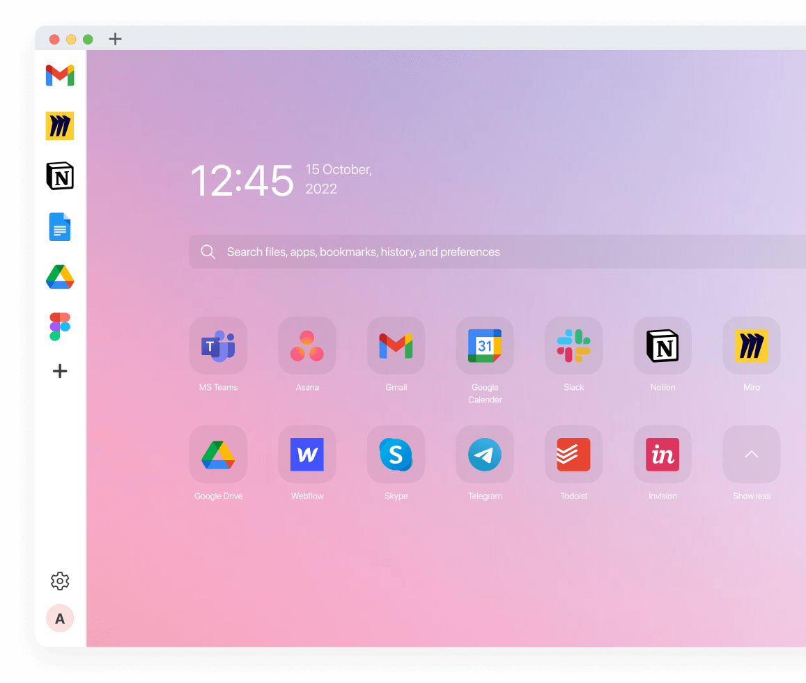Launch MS Teams from the app grid
The width and height of the screenshot is (806, 683).
[218, 346]
